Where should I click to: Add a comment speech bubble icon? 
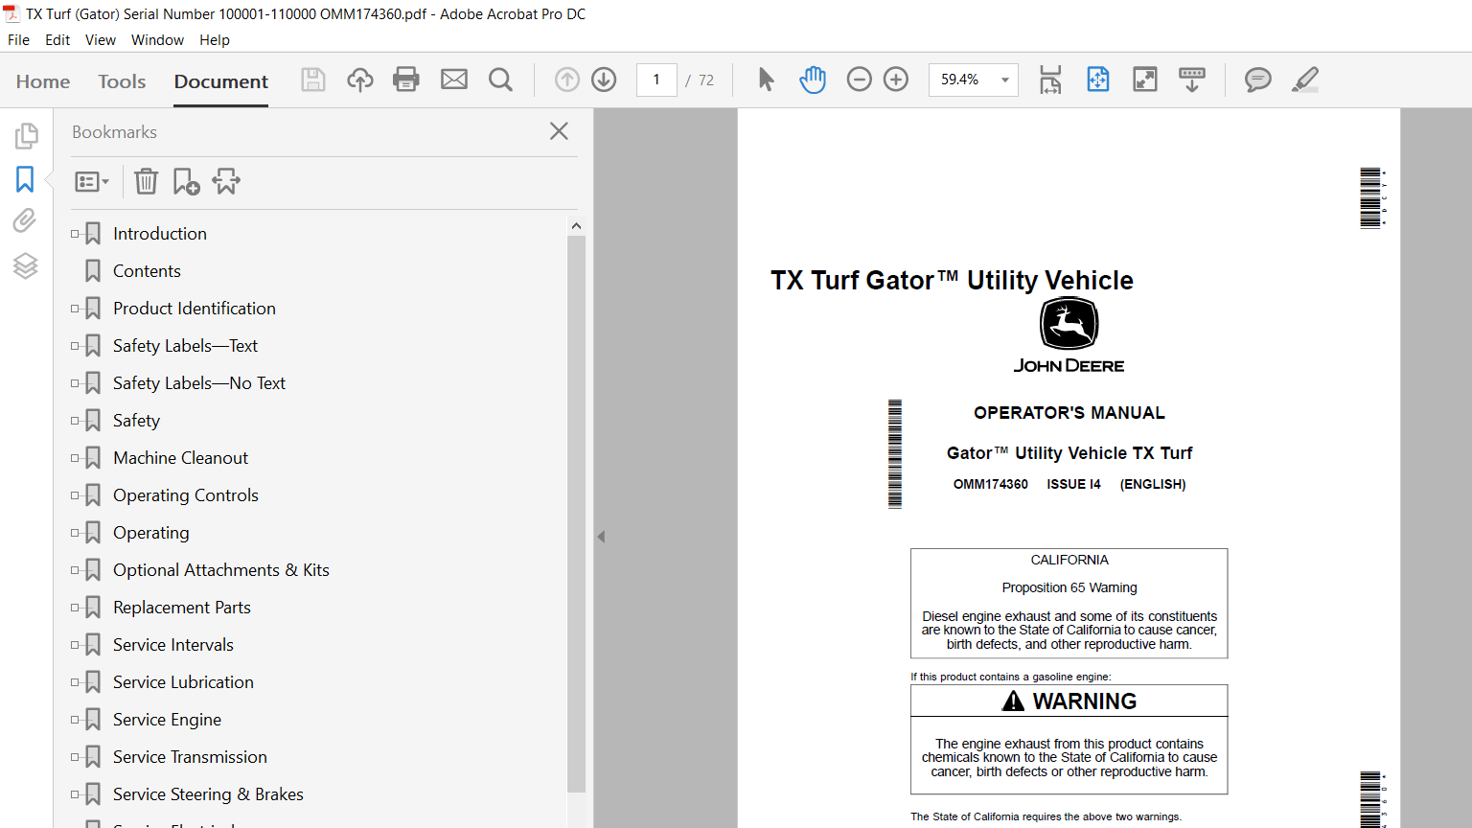(x=1258, y=80)
